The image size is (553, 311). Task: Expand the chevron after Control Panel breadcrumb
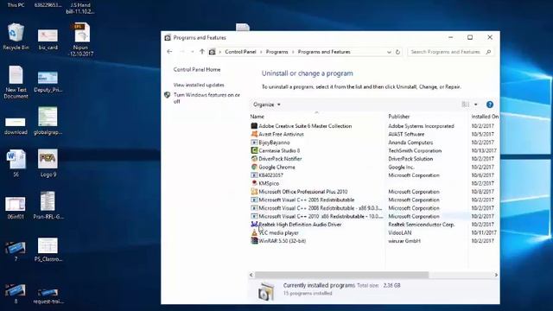261,52
